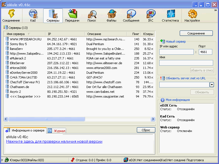Click the IP 80.190.251.50 : 4321 cell
Viewport: 219px width, 164px height.
tap(62, 92)
